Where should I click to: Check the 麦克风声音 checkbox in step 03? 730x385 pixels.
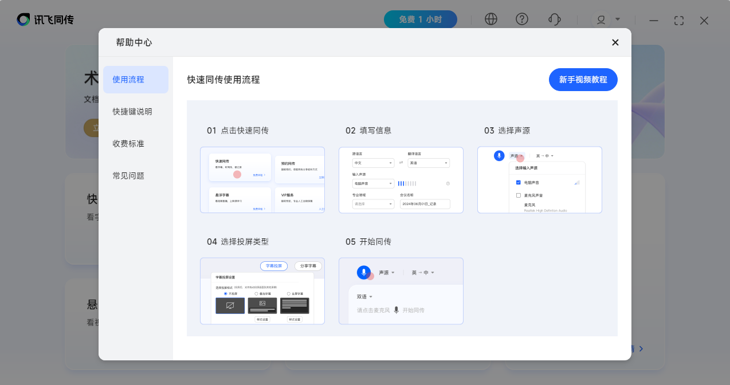click(519, 195)
